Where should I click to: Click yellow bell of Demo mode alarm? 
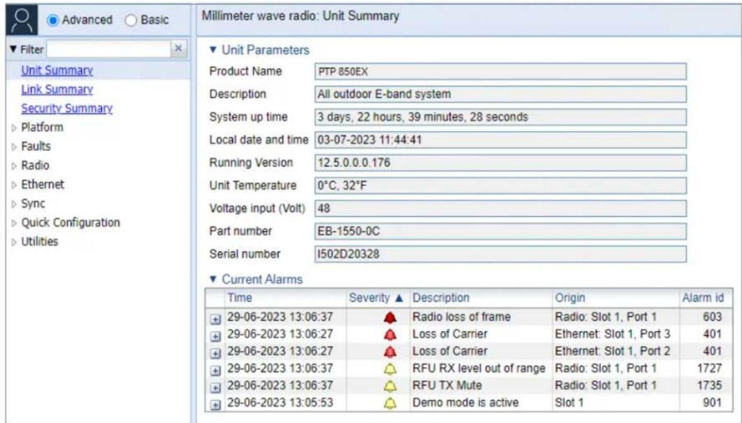[390, 403]
